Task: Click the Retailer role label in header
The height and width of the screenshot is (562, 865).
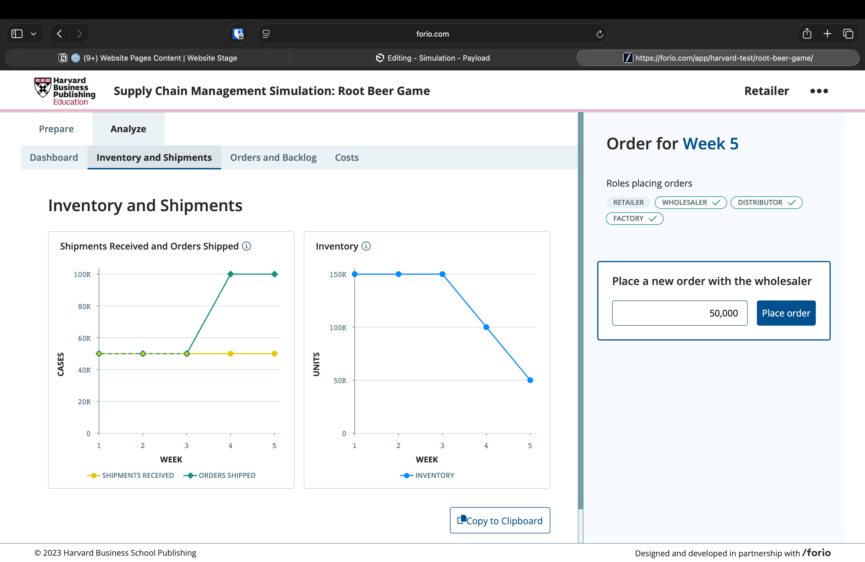Action: point(767,91)
